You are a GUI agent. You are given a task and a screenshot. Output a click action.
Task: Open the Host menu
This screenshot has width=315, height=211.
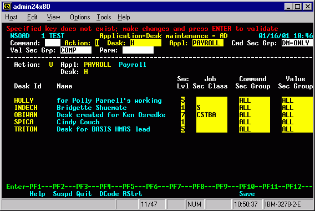coord(11,17)
